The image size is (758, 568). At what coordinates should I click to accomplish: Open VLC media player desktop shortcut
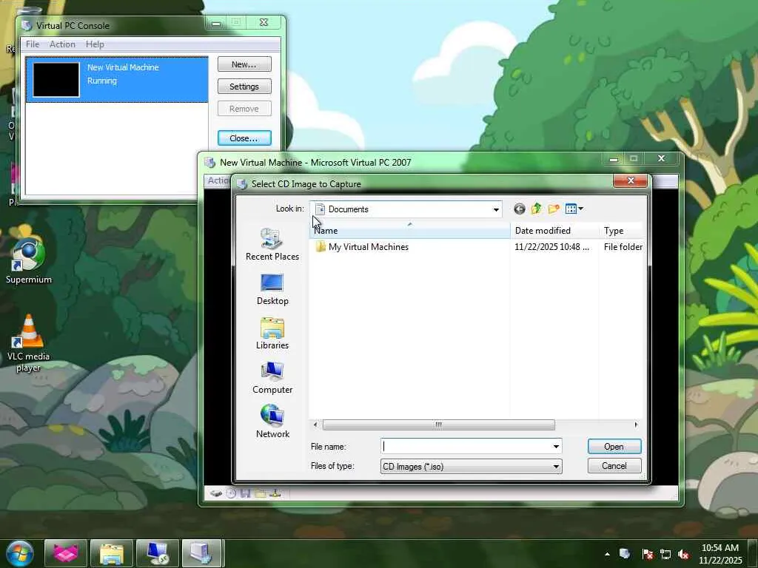coord(29,343)
